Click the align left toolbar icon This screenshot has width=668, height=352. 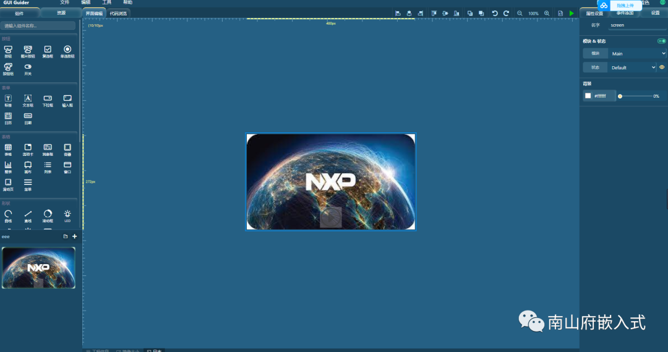click(x=398, y=13)
